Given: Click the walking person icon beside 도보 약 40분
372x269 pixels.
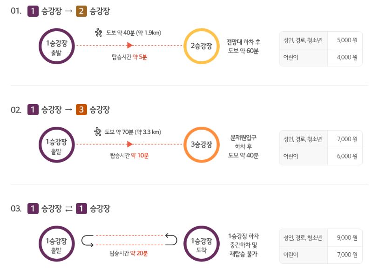Looking at the screenshot, I should coord(98,32).
